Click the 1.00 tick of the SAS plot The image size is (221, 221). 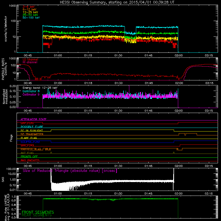pyautogui.click(x=13, y=180)
